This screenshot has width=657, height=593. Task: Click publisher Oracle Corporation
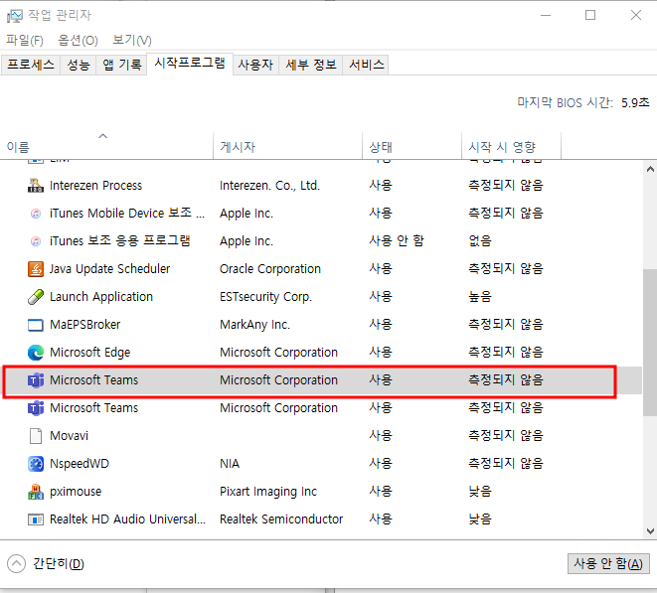pos(270,269)
